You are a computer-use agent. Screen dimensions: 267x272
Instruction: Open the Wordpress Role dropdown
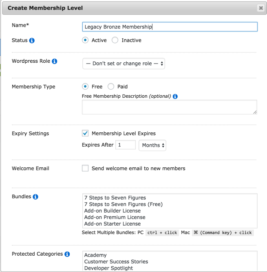[x=124, y=64]
